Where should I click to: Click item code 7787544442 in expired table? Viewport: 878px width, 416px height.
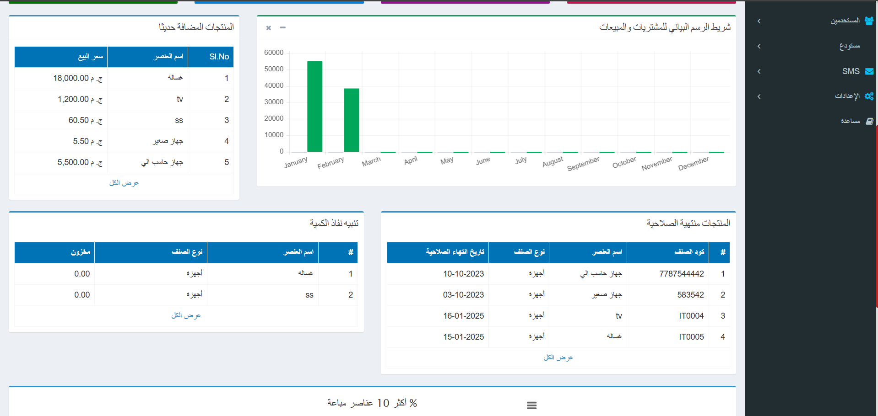(681, 274)
